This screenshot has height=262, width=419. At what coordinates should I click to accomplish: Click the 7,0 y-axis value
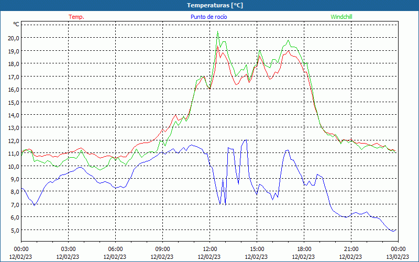point(15,204)
